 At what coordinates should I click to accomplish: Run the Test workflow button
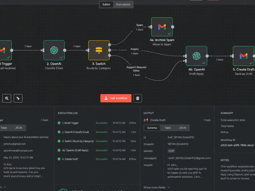[x=116, y=98]
